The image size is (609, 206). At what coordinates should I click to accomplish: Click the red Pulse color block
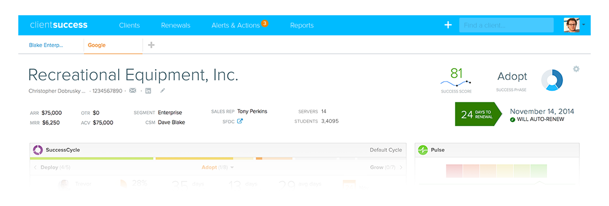[x=454, y=171]
